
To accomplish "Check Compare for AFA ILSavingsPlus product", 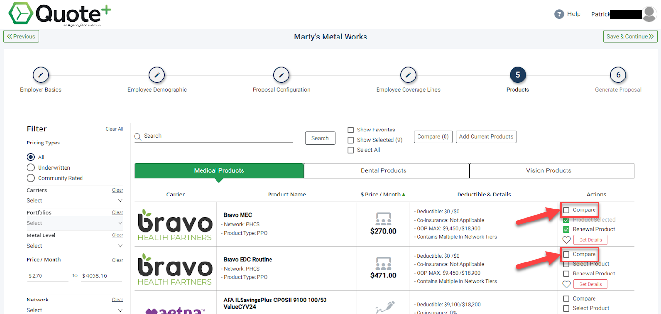I will pyautogui.click(x=567, y=299).
